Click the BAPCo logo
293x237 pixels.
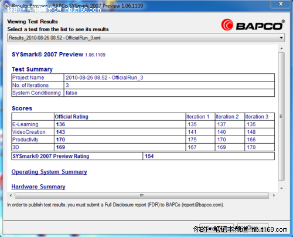pyautogui.click(x=253, y=25)
